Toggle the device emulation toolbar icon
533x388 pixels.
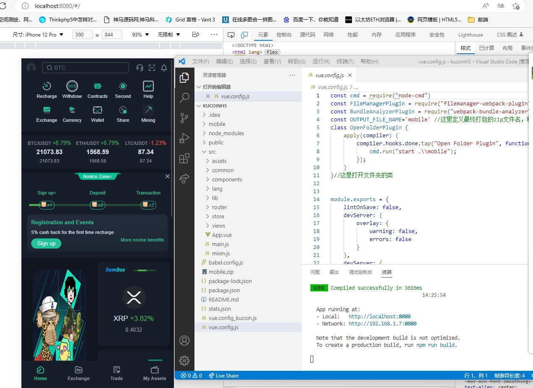244,35
